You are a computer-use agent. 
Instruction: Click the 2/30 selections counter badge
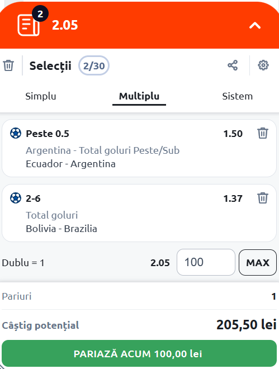pos(94,65)
